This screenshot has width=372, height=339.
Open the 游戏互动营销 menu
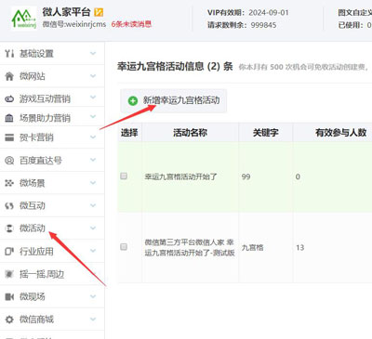(x=52, y=98)
